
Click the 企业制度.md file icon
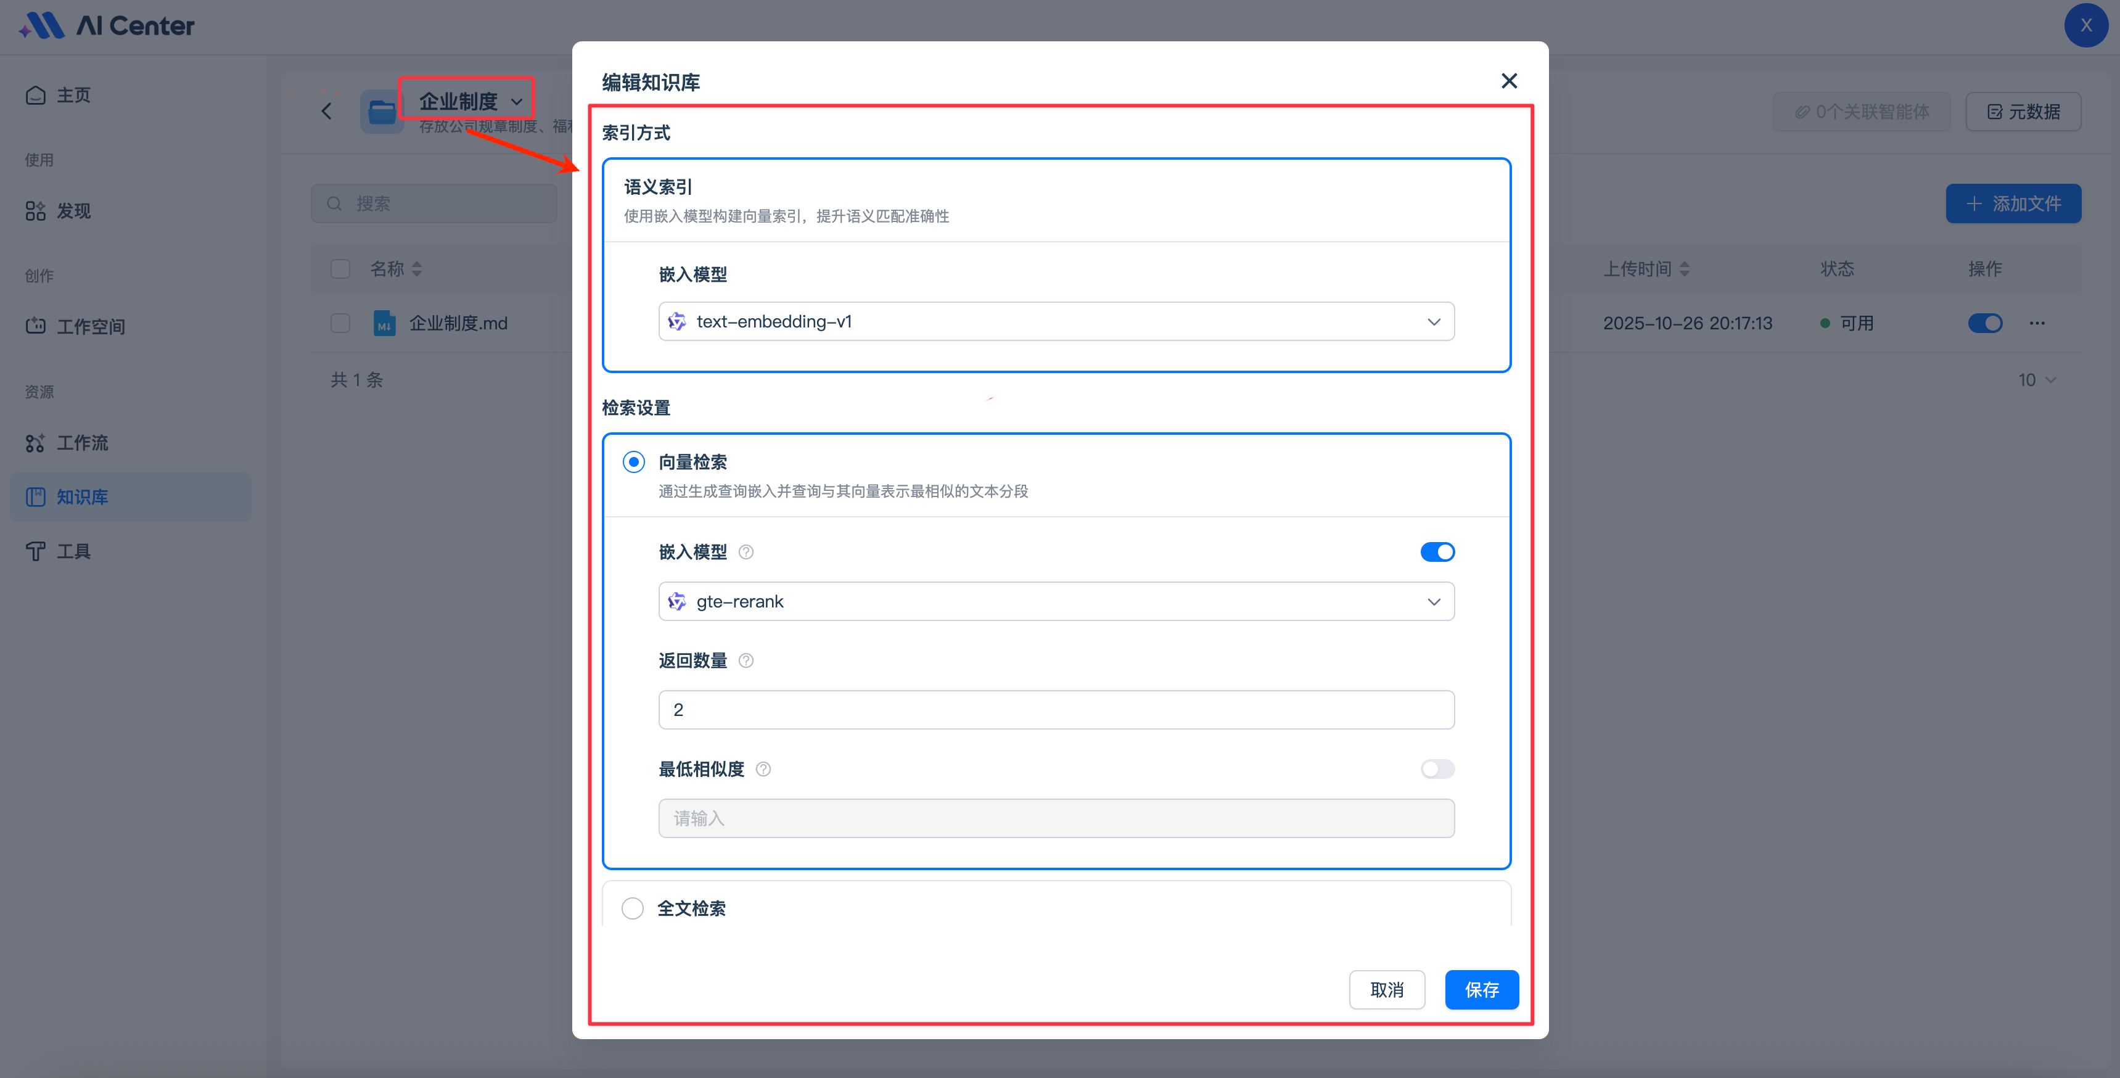(x=384, y=323)
